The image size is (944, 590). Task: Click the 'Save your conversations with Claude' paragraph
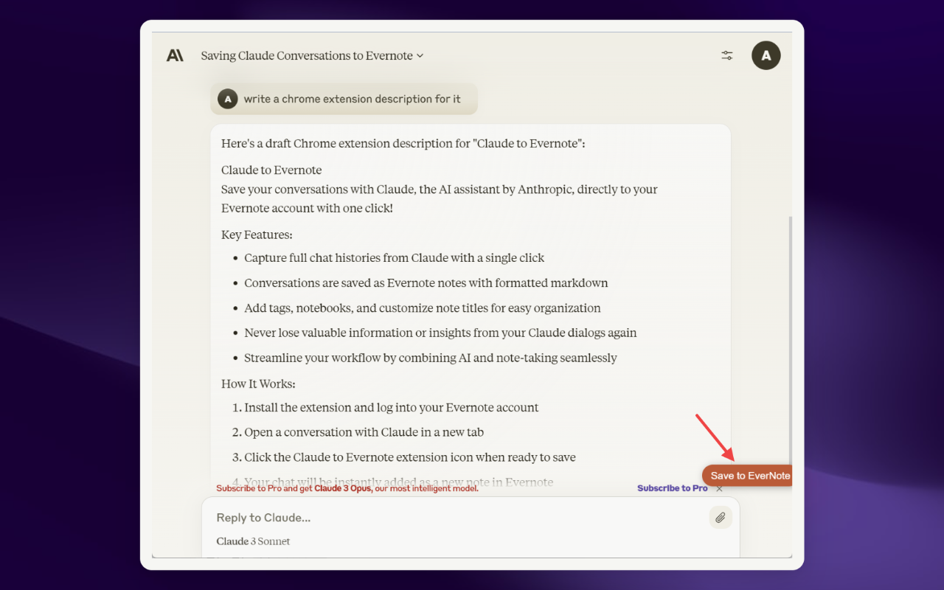pos(440,198)
